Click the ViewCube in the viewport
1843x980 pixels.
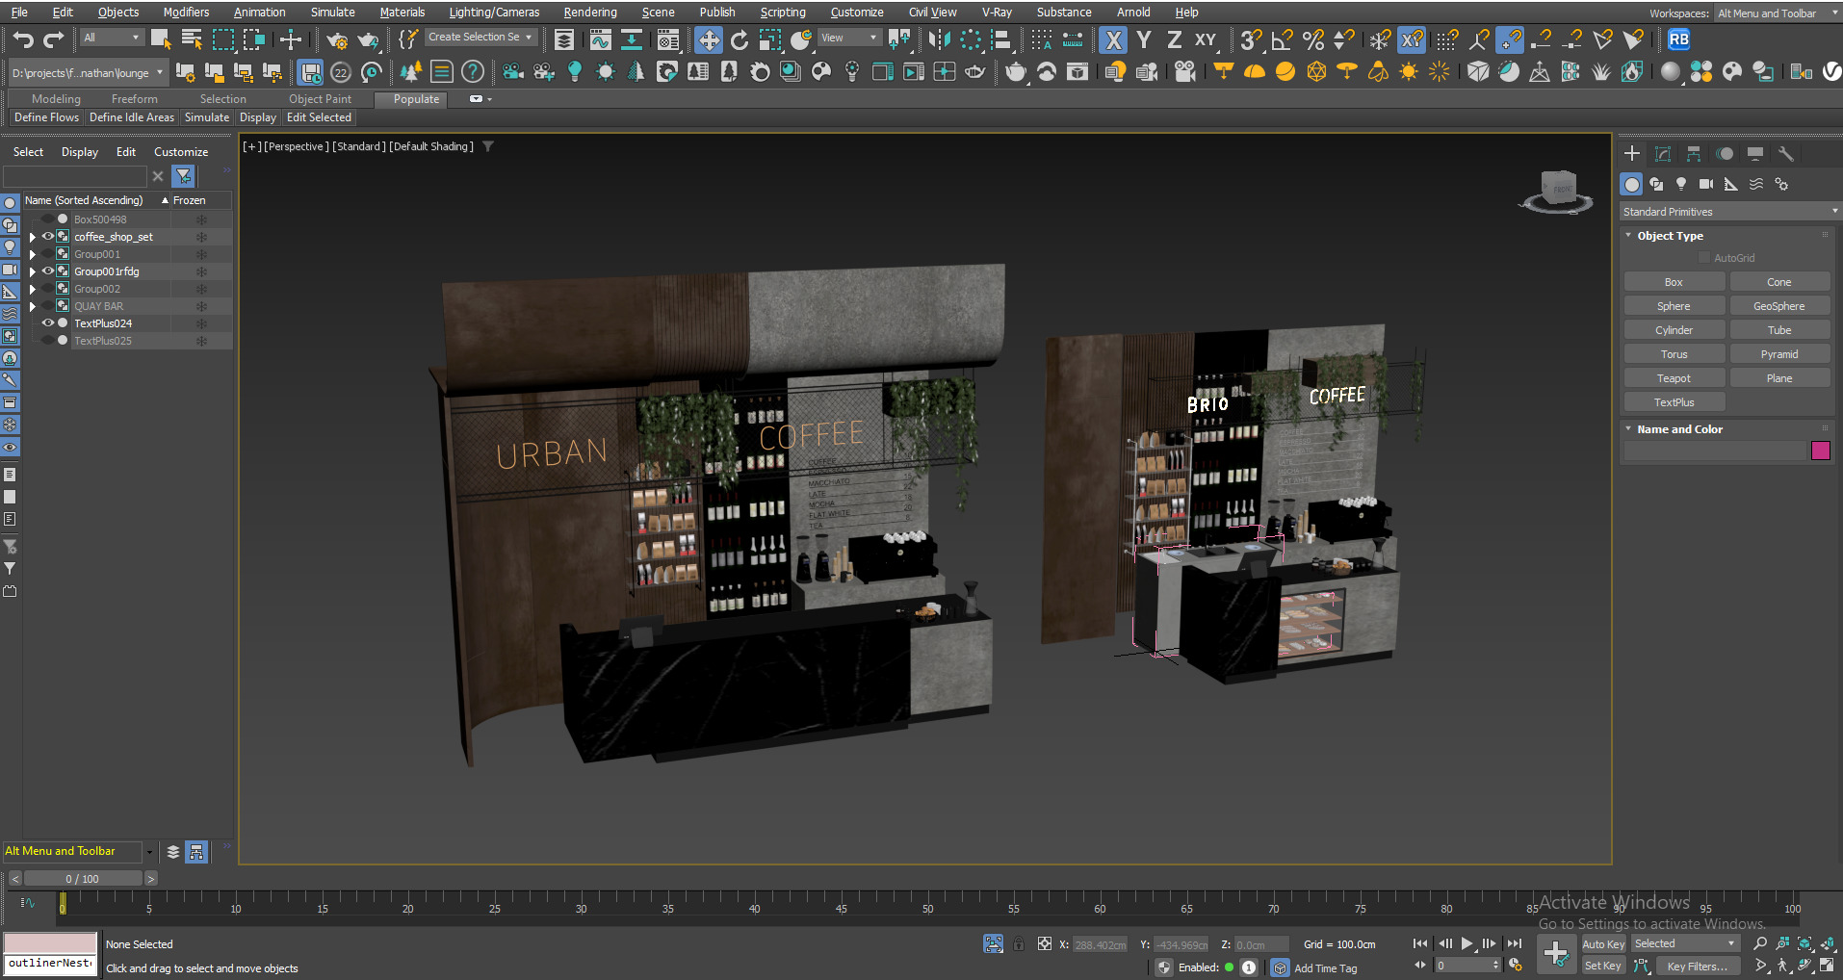(1557, 190)
